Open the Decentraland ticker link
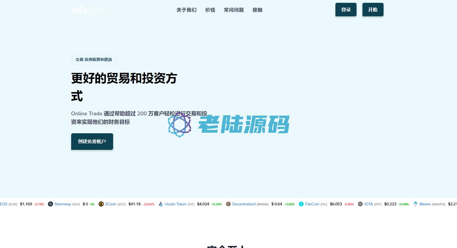This screenshot has height=248, width=457. 244,204
